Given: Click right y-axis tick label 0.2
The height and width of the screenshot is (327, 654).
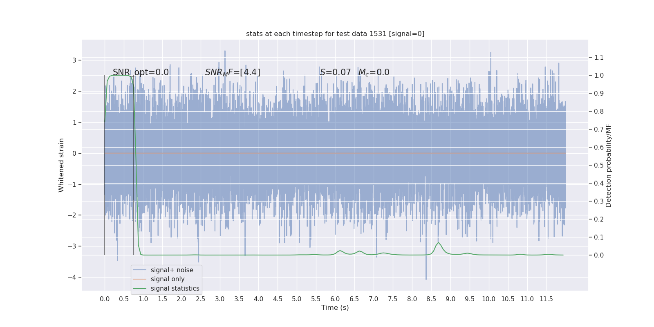Looking at the screenshot, I should 599,219.
